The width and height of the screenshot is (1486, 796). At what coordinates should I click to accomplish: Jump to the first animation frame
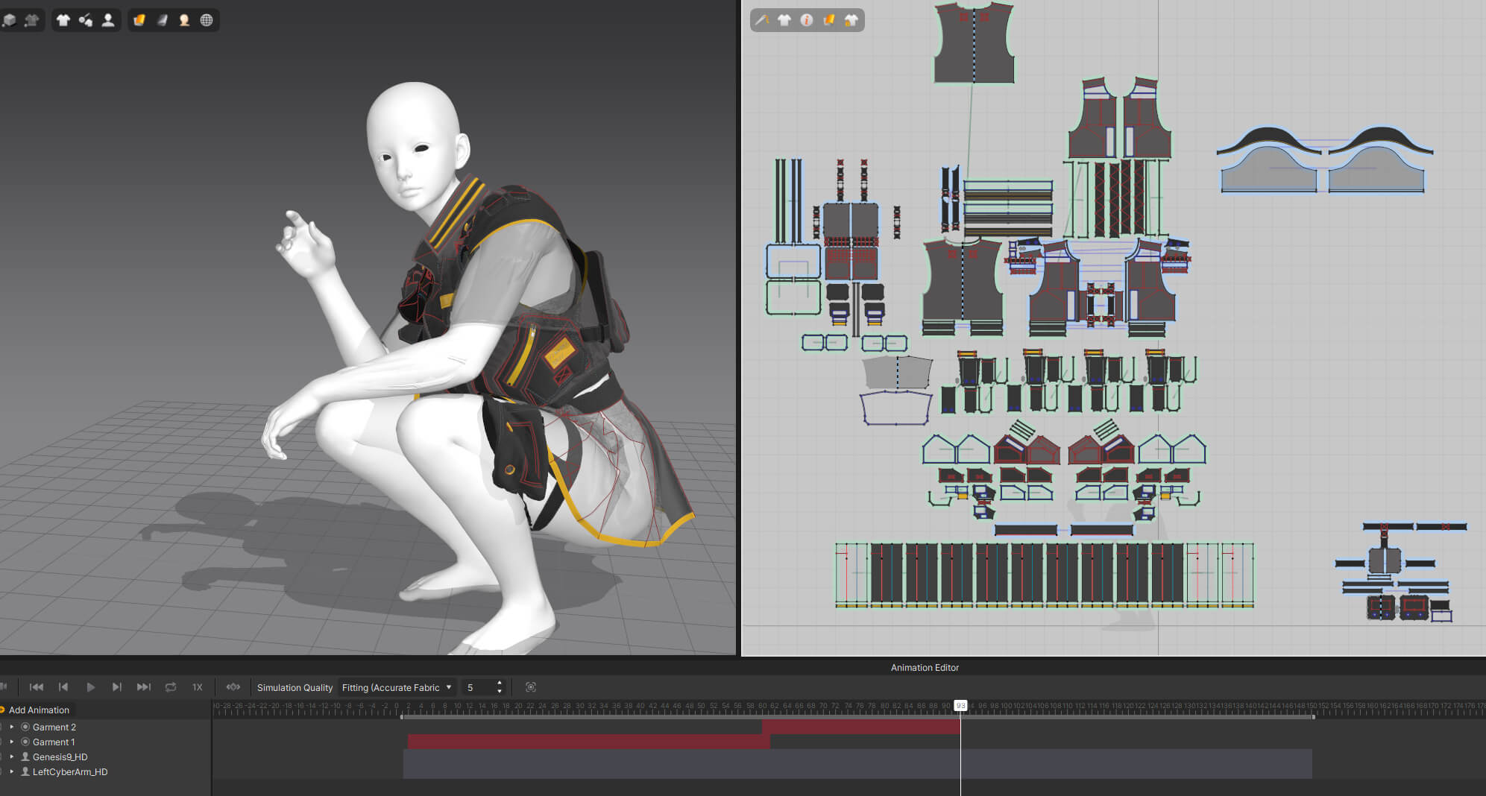(x=36, y=687)
